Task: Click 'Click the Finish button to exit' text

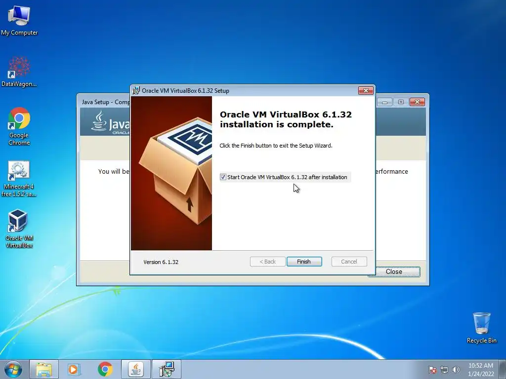Action: pos(276,146)
